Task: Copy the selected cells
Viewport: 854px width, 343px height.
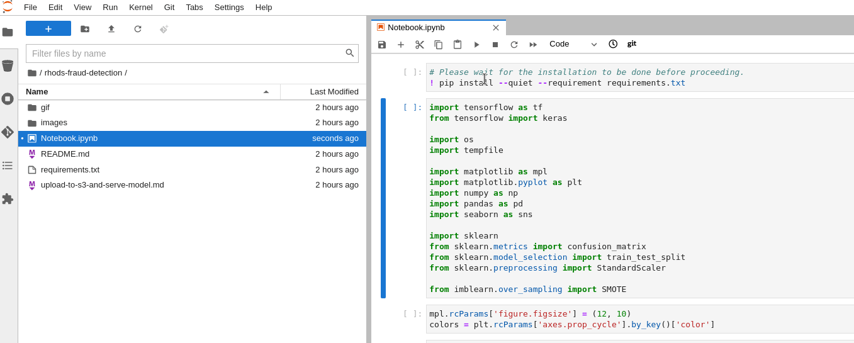Action: point(439,45)
